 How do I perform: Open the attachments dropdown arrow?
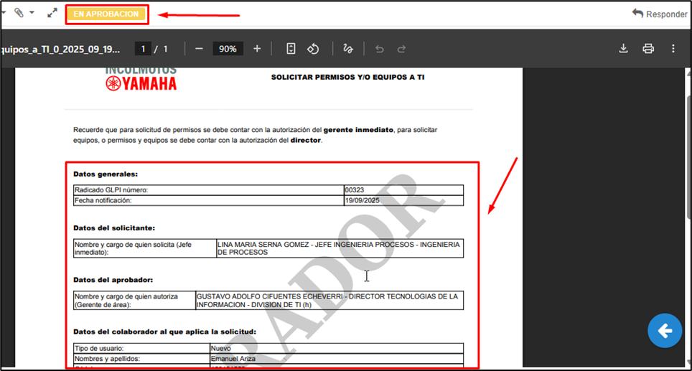click(x=32, y=13)
